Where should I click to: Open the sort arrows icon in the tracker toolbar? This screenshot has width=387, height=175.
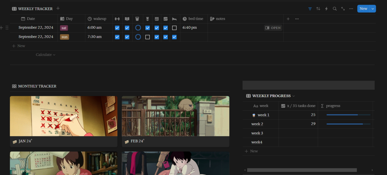click(318, 8)
